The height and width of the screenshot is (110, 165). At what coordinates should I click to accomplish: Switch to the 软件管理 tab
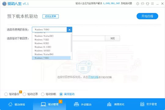148,104
